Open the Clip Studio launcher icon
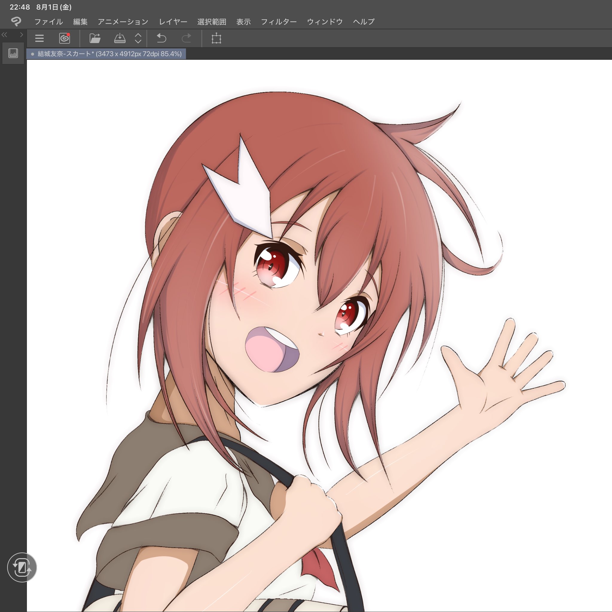 [65, 38]
